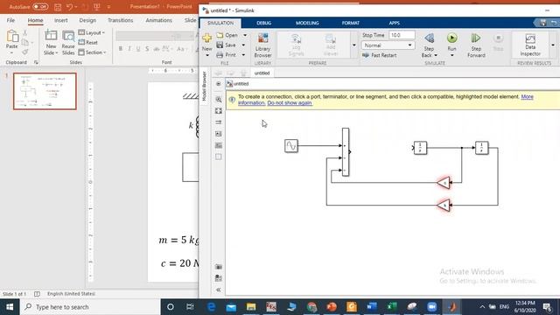Expand the Review Results gallery arrow
The height and width of the screenshot is (315, 560).
553,45
